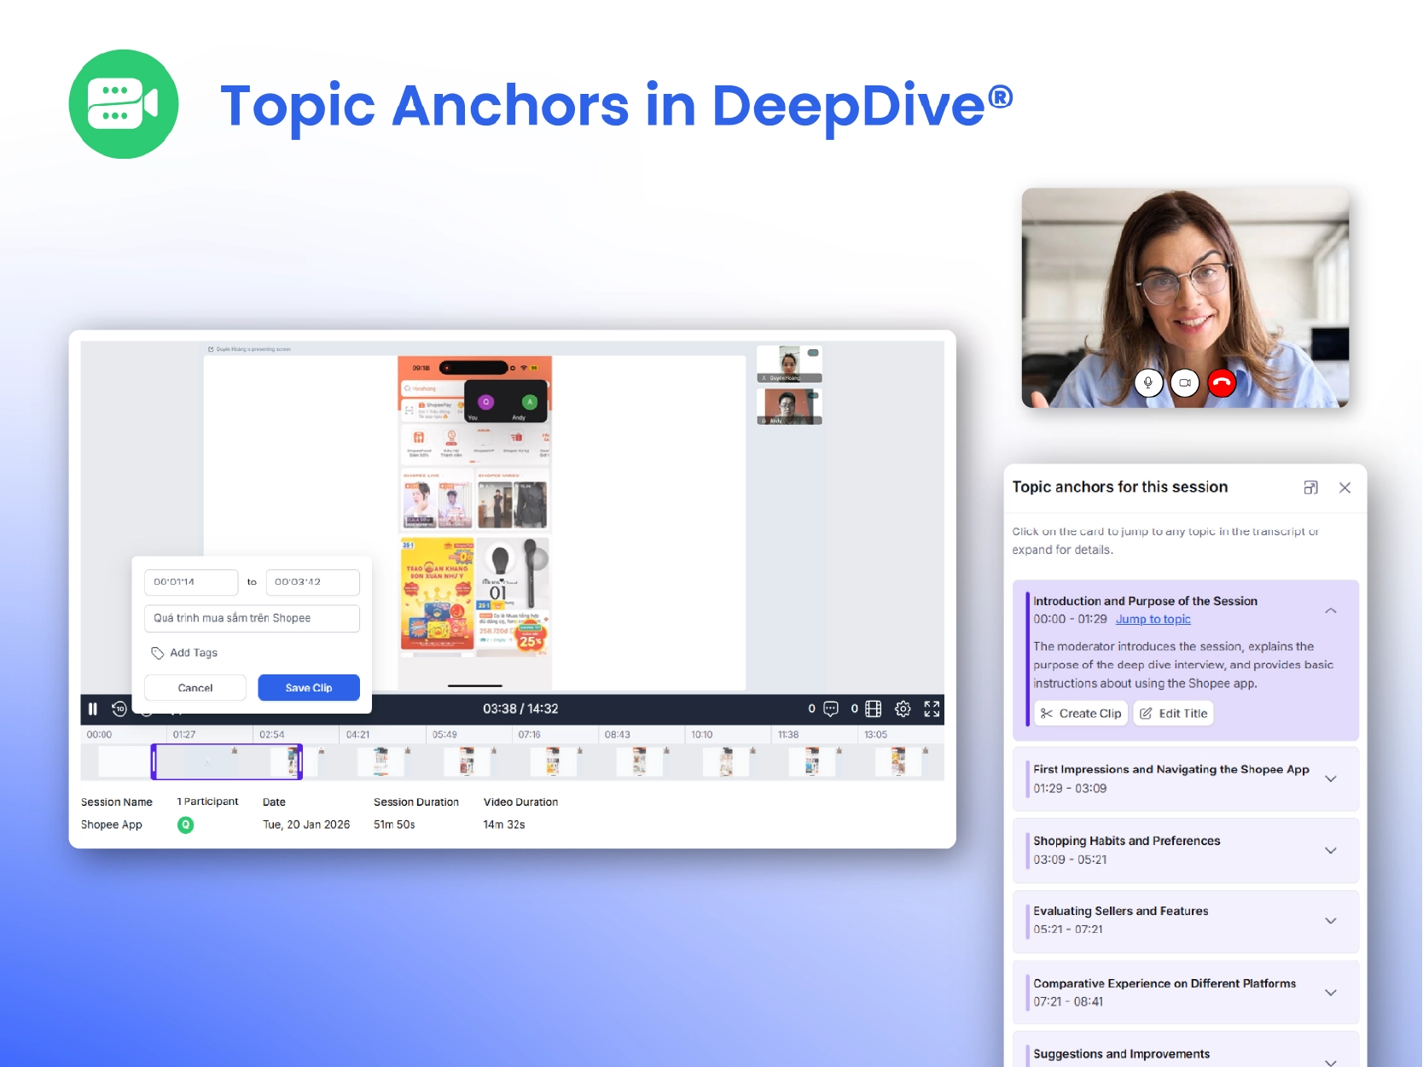Viewport: 1423px width, 1067px height.
Task: Rewind the video 10 seconds
Action: pos(119,708)
